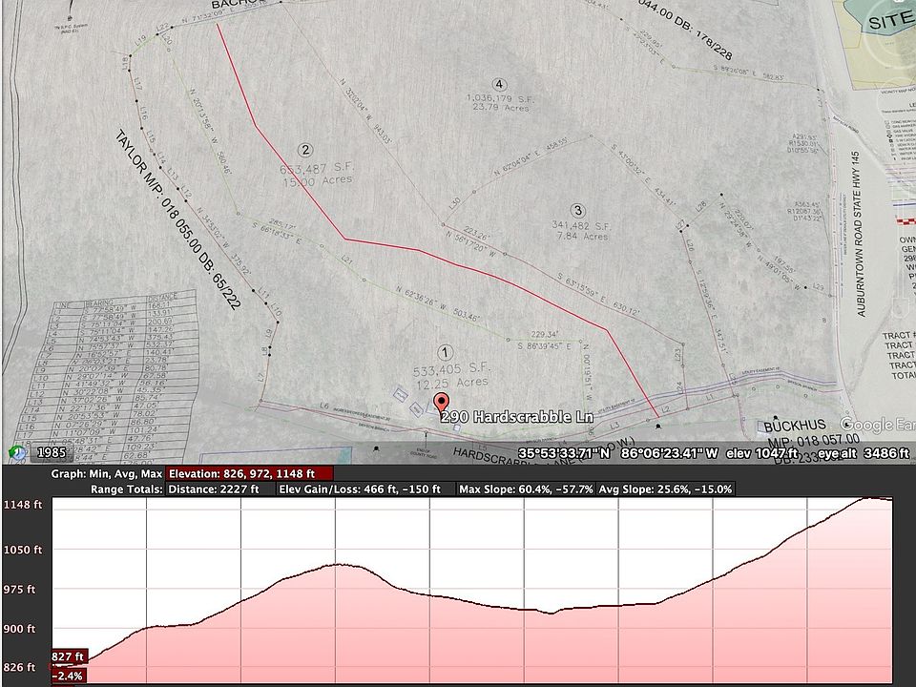Click the elevation profile peak near 1148 ft
This screenshot has height=687, width=916.
868,498
